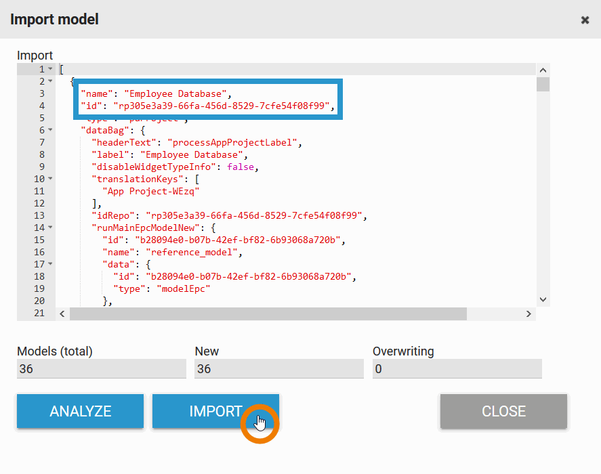Collapse the data block on line 17
Screen dimensions: 601x474
[x=50, y=264]
